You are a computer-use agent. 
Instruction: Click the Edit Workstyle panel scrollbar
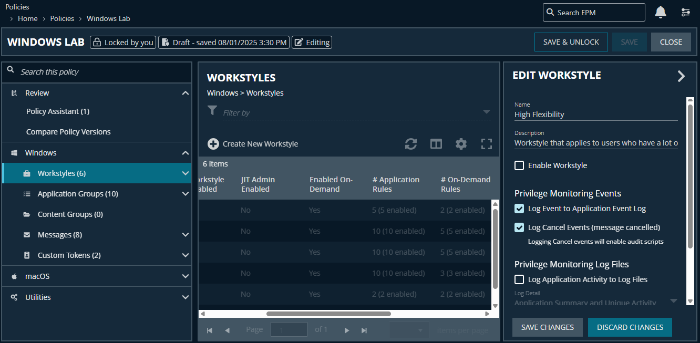tap(690, 176)
